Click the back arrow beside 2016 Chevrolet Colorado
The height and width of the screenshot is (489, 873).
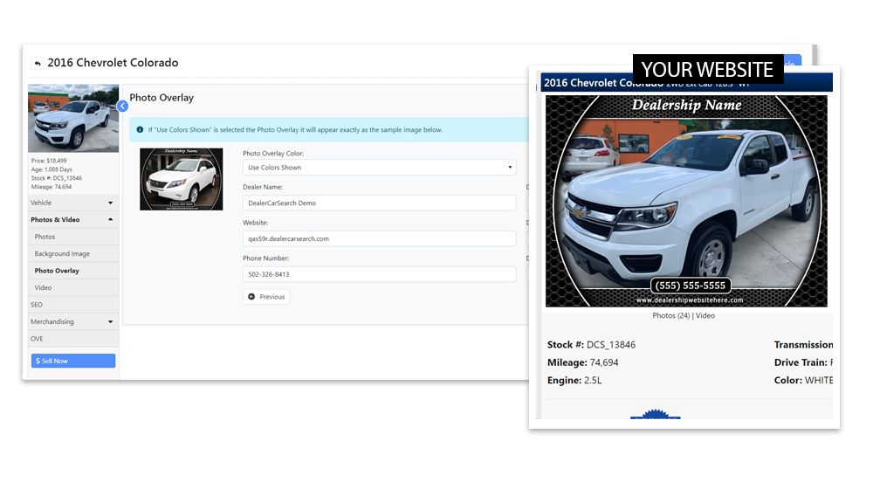pyautogui.click(x=38, y=64)
